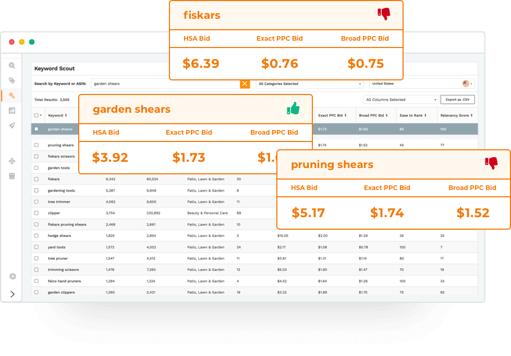Click thumbs down on fiskars card
The width and height of the screenshot is (511, 356).
[x=384, y=14]
